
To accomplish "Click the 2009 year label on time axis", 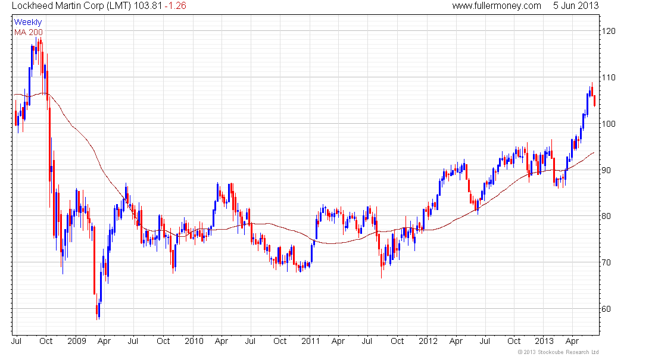I will (77, 341).
